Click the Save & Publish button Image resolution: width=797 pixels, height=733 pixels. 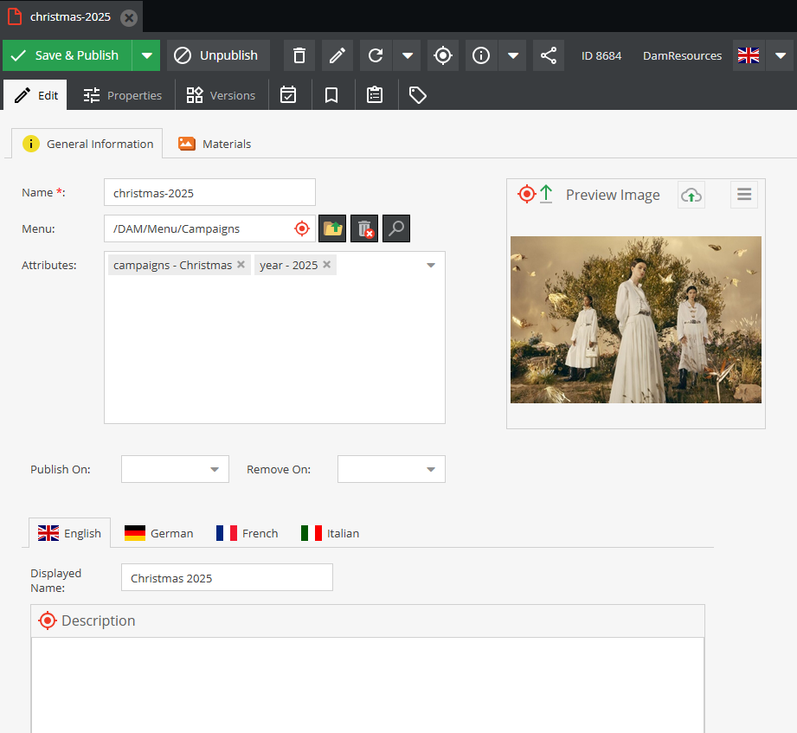[x=67, y=55]
